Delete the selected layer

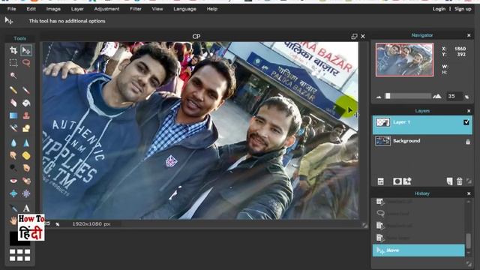tap(460, 181)
